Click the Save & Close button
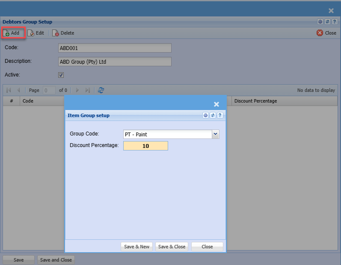The width and height of the screenshot is (341, 265). [172, 247]
